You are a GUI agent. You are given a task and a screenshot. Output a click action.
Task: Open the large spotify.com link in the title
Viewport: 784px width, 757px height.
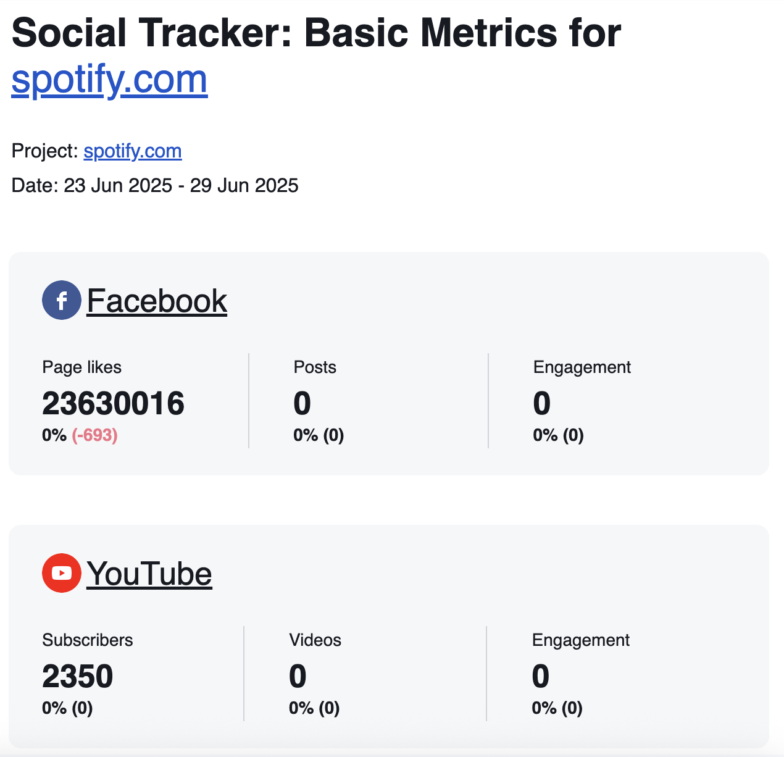109,80
